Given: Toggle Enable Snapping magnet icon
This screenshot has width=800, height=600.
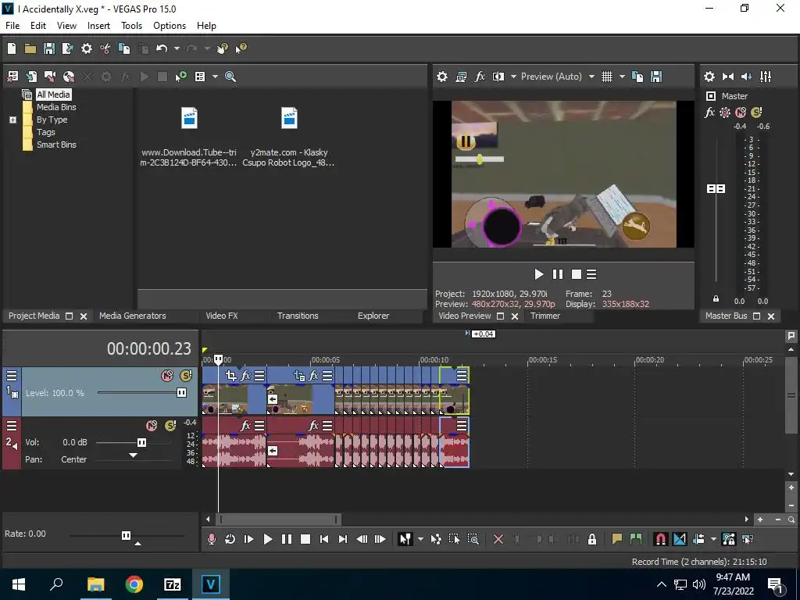Looking at the screenshot, I should 660,539.
